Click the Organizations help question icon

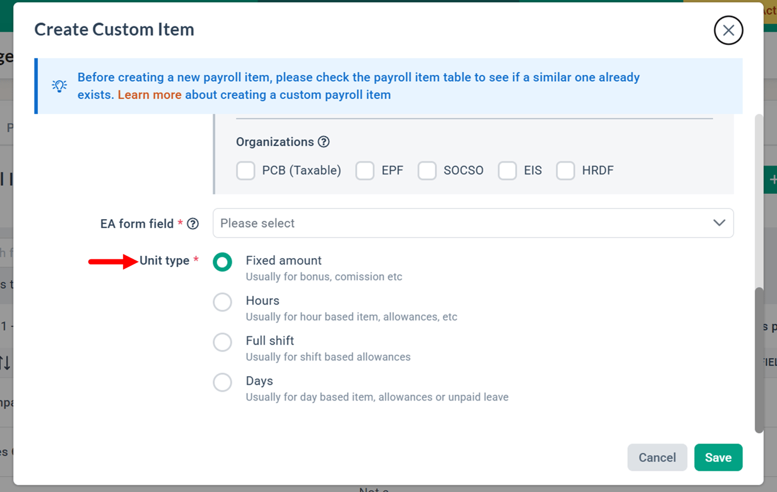(324, 142)
